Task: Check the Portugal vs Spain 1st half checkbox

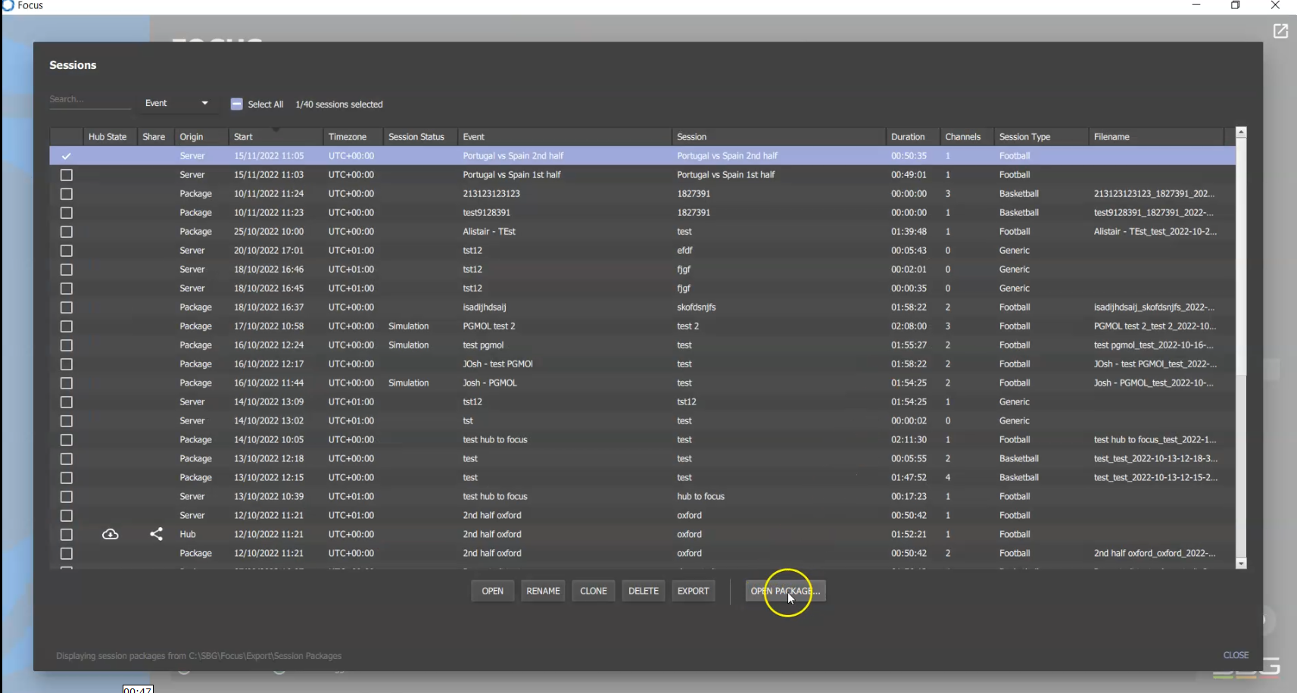Action: coord(66,175)
